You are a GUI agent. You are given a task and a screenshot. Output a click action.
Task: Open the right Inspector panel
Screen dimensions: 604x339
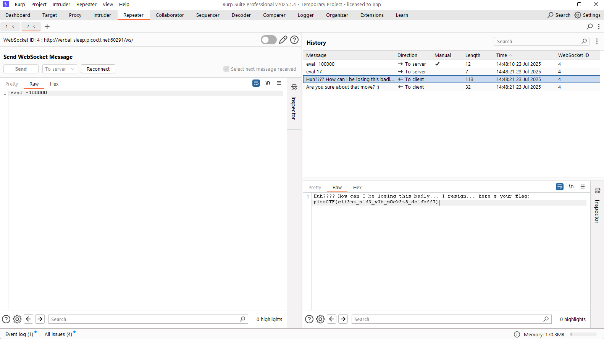click(x=597, y=206)
